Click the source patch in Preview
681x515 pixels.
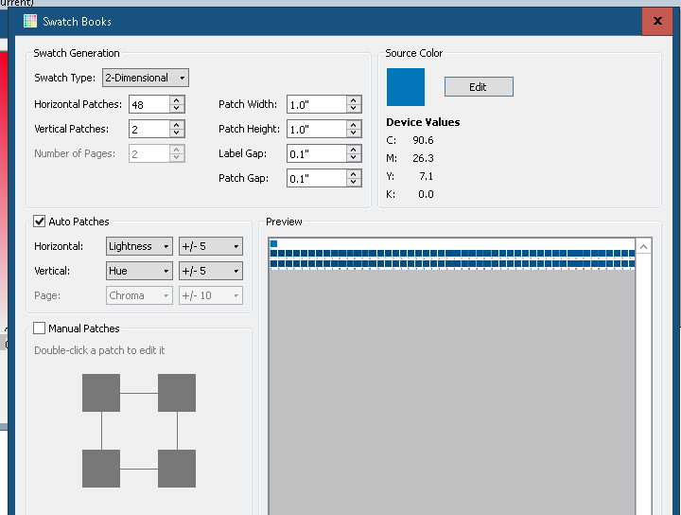point(273,244)
